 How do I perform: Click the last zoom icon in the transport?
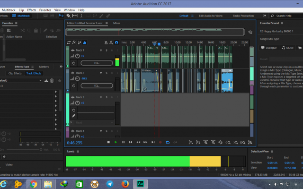tap(250, 143)
